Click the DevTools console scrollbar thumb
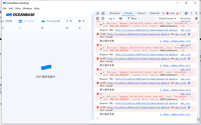This screenshot has height=125, width=201. point(198,119)
